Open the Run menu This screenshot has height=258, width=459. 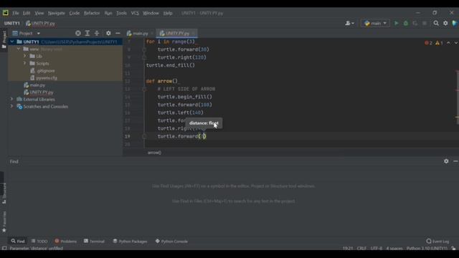click(108, 13)
